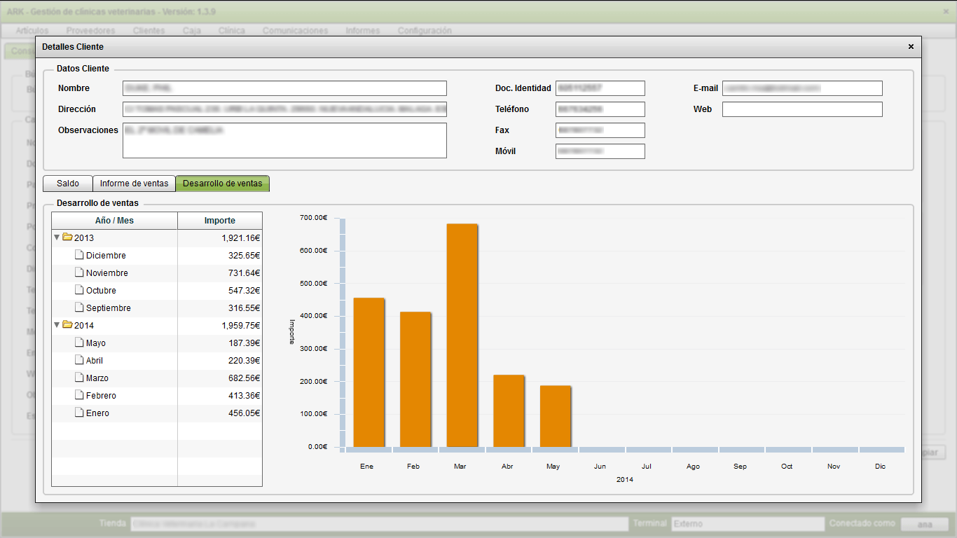This screenshot has width=957, height=538.
Task: Click the Noviembre document icon
Action: [x=79, y=273]
